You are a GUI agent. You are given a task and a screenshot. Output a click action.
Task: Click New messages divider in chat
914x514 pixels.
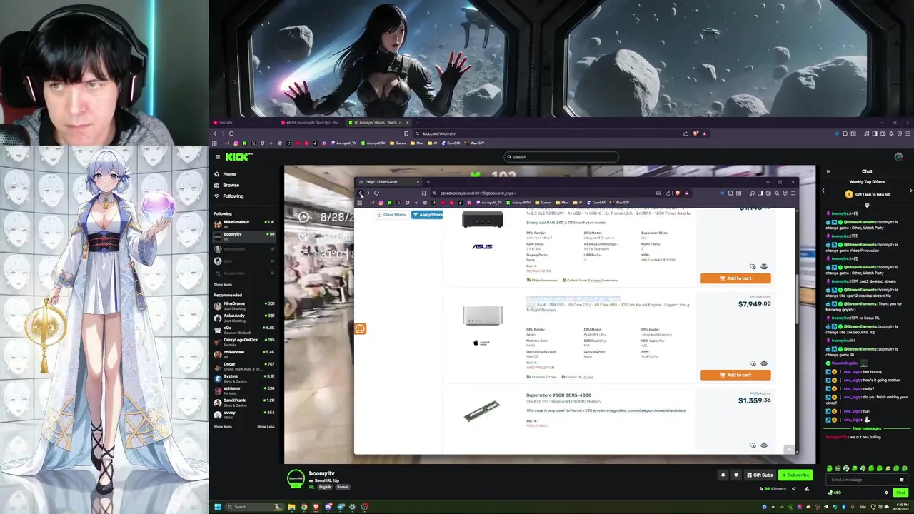click(x=867, y=428)
